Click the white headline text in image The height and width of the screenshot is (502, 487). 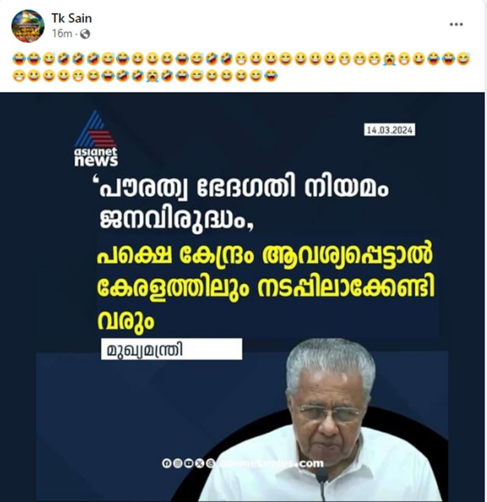pos(243,205)
